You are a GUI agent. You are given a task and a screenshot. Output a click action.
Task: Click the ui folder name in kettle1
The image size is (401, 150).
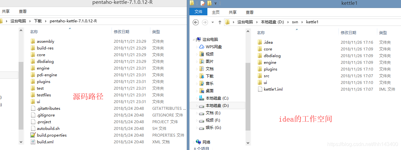265,82
